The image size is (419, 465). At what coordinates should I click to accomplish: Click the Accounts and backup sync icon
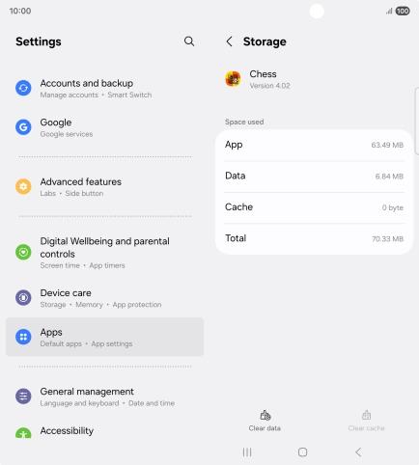(x=23, y=88)
